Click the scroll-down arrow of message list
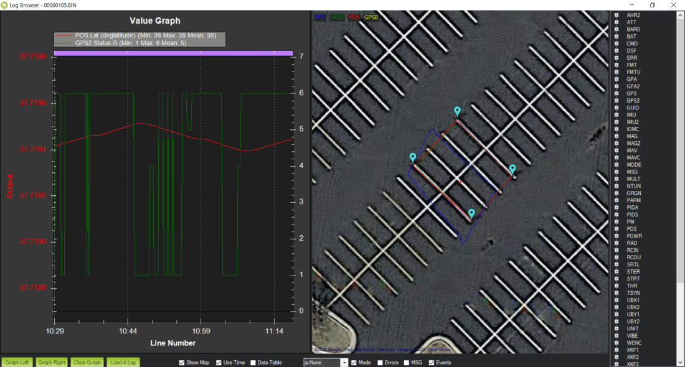This screenshot has width=685, height=367. tap(680, 363)
